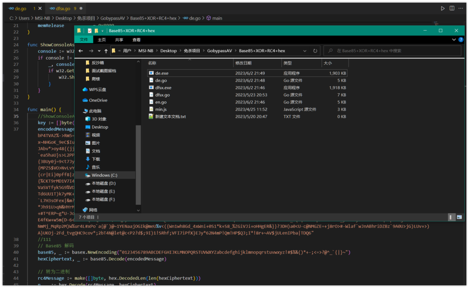
Task: Select Desktop in navigation pane
Action: 97,127
